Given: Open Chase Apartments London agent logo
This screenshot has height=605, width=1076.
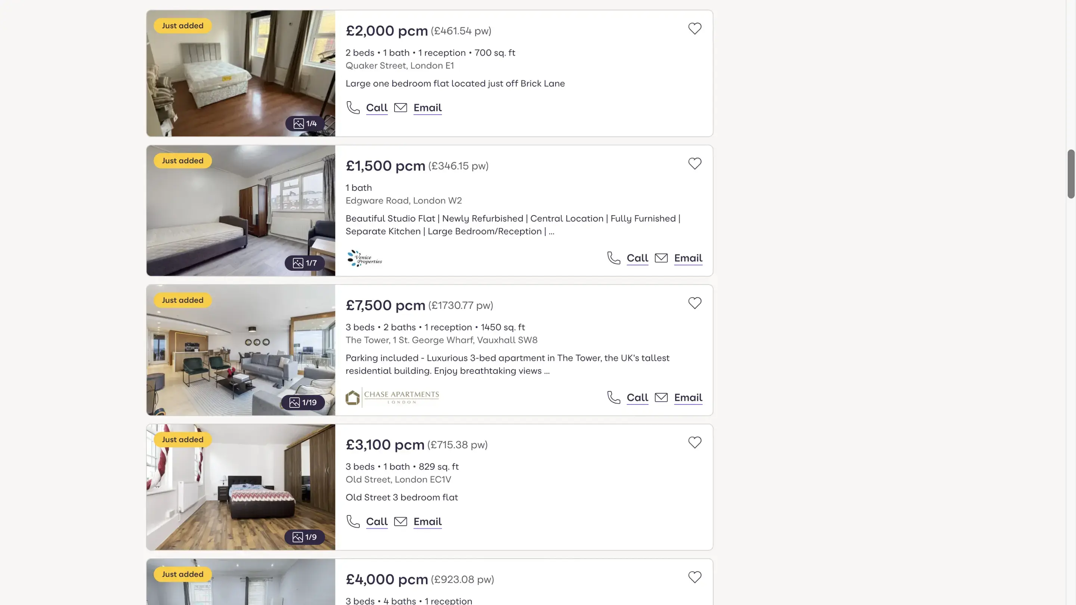Looking at the screenshot, I should pyautogui.click(x=392, y=397).
